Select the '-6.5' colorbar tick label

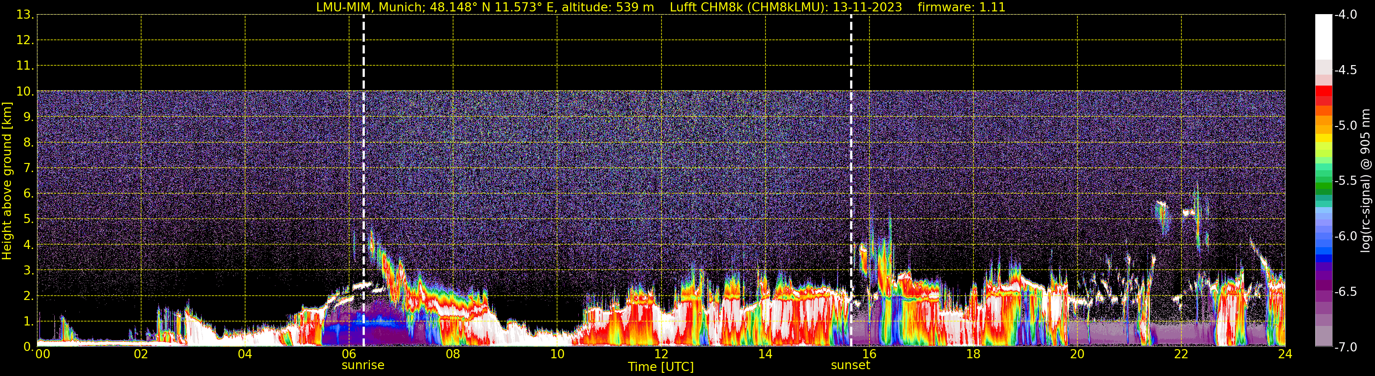coord(1346,291)
